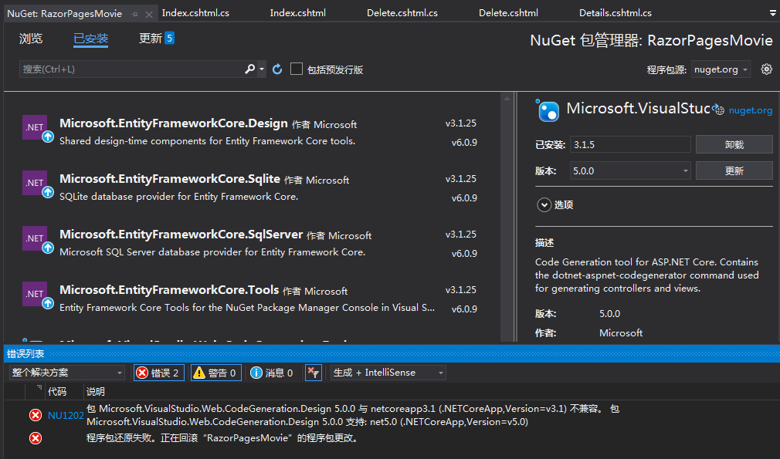Click the 更新 update button in details
Image resolution: width=780 pixels, height=459 pixels.
(734, 171)
